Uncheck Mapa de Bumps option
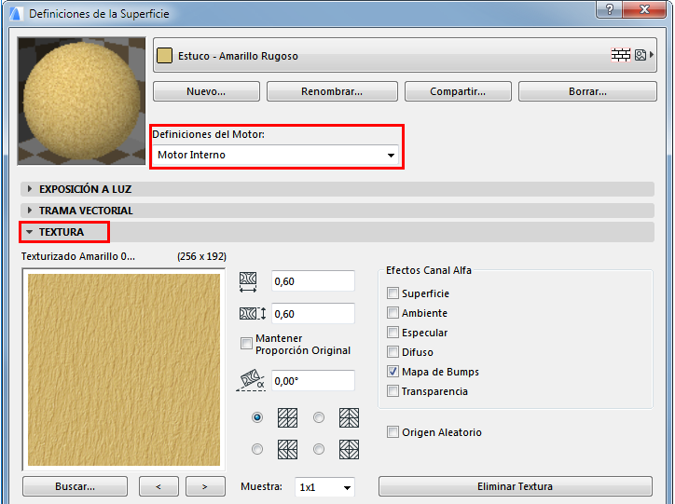 pos(393,372)
